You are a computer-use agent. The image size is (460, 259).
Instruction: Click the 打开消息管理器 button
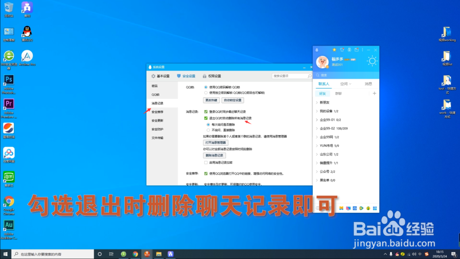(216, 143)
